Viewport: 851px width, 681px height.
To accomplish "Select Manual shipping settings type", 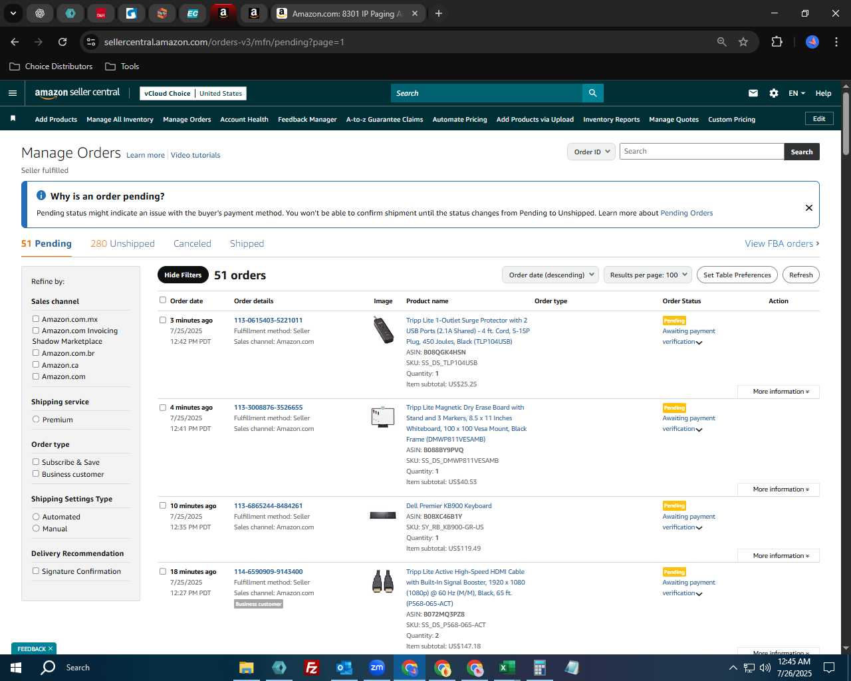I will click(36, 529).
